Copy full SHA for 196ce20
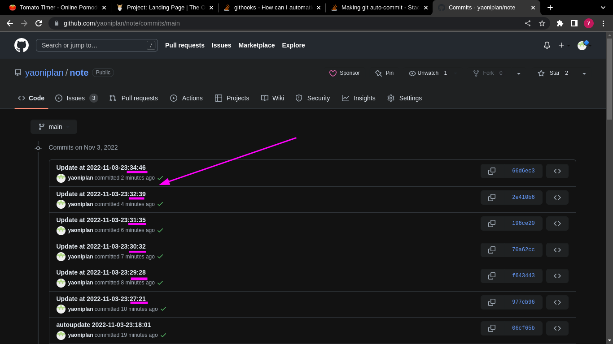The image size is (613, 344). click(x=492, y=224)
